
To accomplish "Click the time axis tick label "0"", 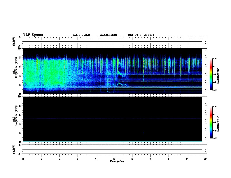I will coord(23,159).
